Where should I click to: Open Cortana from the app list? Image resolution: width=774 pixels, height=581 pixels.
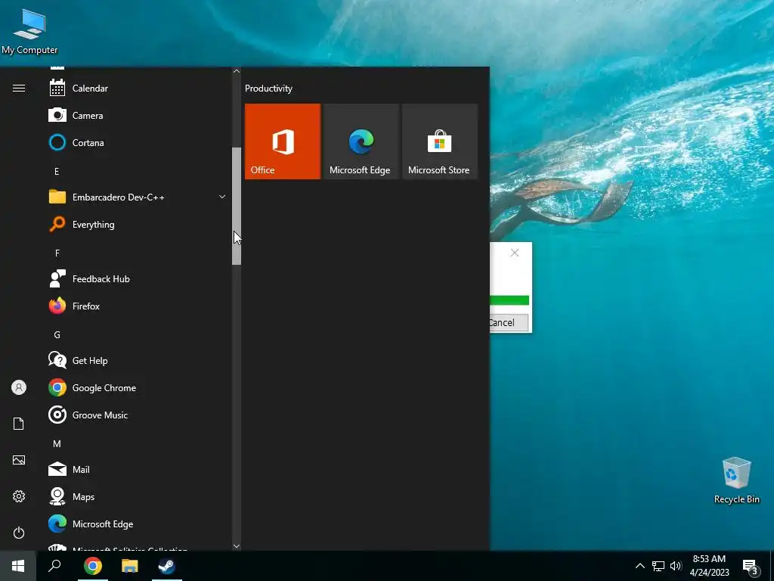coord(138,143)
